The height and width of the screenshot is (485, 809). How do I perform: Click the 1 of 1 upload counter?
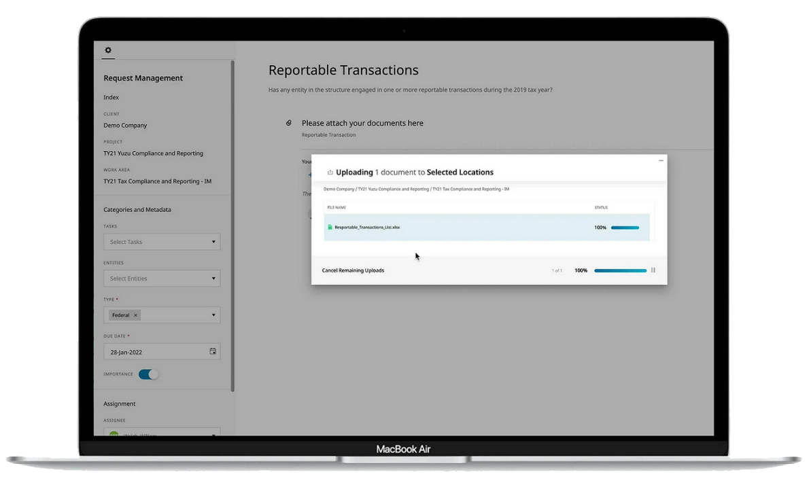pyautogui.click(x=557, y=270)
